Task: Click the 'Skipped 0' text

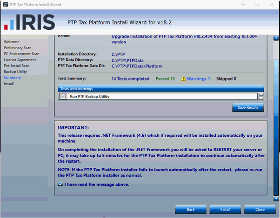Action: pyautogui.click(x=226, y=79)
